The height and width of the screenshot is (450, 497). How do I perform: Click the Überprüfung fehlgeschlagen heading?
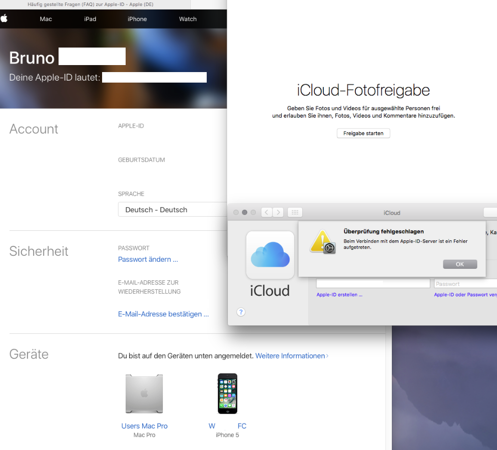pos(383,232)
